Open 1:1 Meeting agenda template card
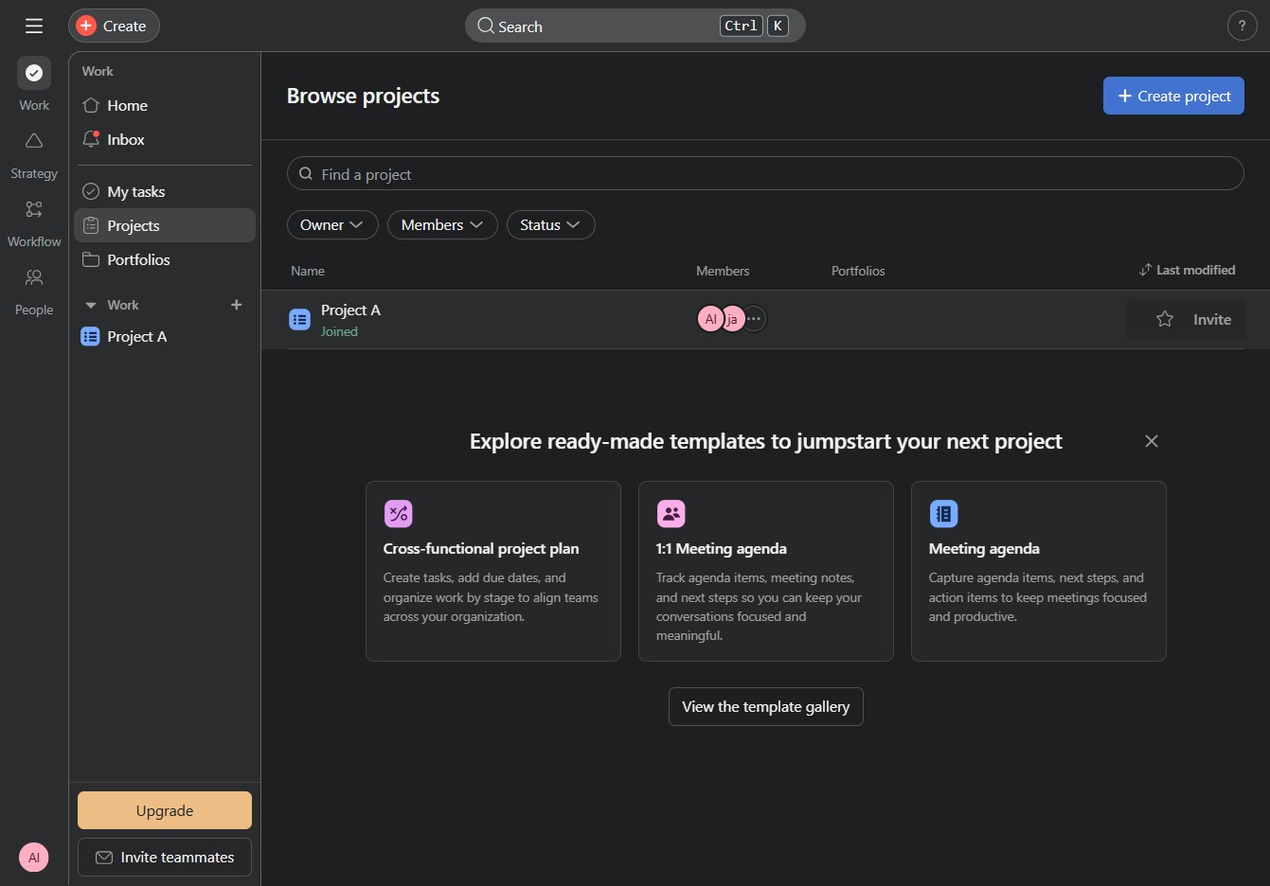The height and width of the screenshot is (886, 1270). tap(766, 571)
